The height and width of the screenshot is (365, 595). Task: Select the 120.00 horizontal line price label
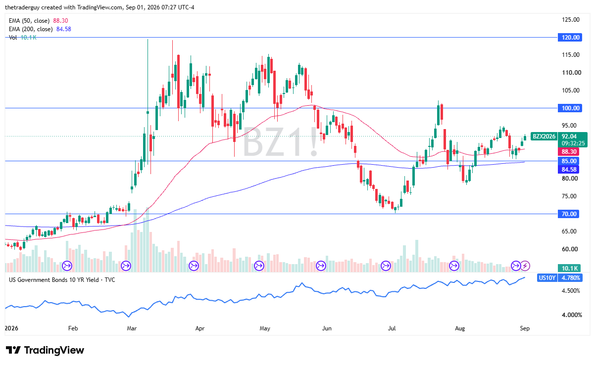click(571, 38)
